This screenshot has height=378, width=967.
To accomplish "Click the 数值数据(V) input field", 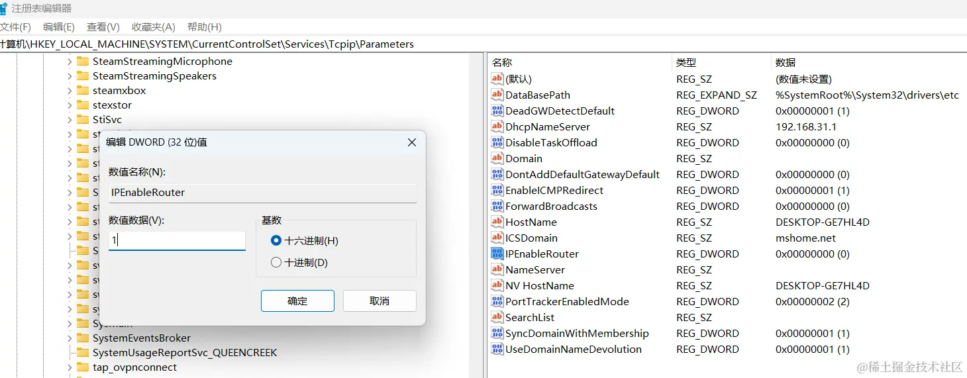I will tap(177, 240).
